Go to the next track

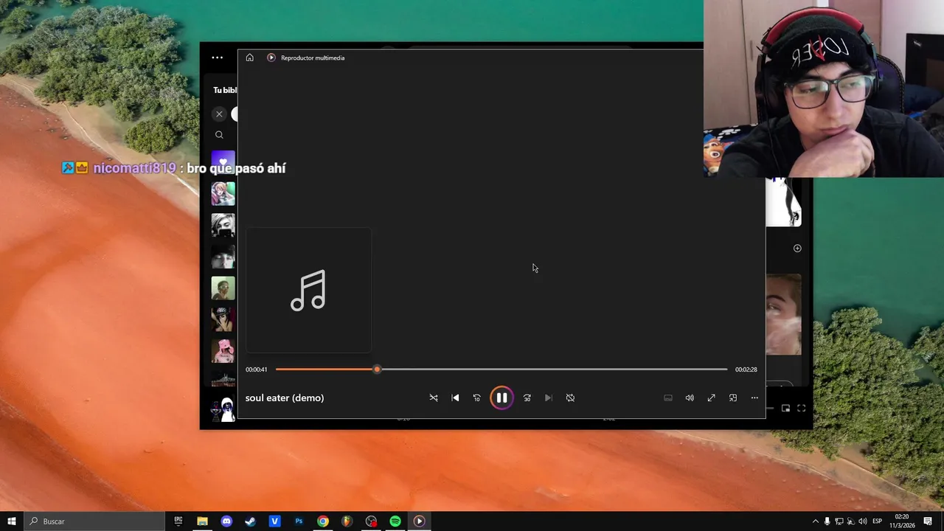[548, 398]
